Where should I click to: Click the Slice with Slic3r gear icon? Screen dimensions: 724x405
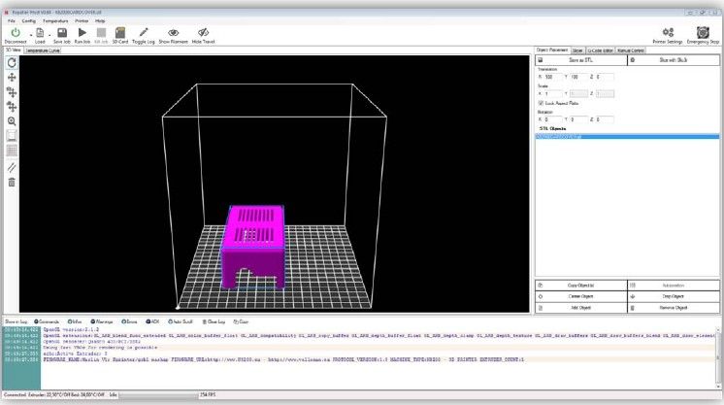coord(633,60)
